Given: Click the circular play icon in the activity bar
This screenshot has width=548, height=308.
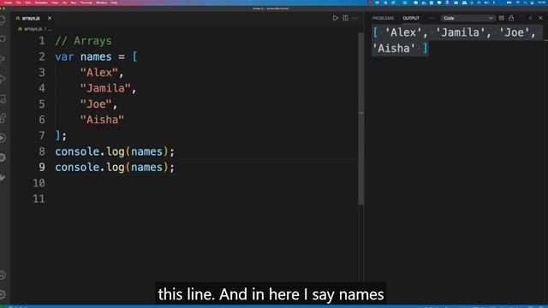Looking at the screenshot, I should point(3,138).
